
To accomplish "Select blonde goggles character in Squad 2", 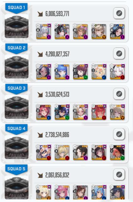I will (99, 72).
